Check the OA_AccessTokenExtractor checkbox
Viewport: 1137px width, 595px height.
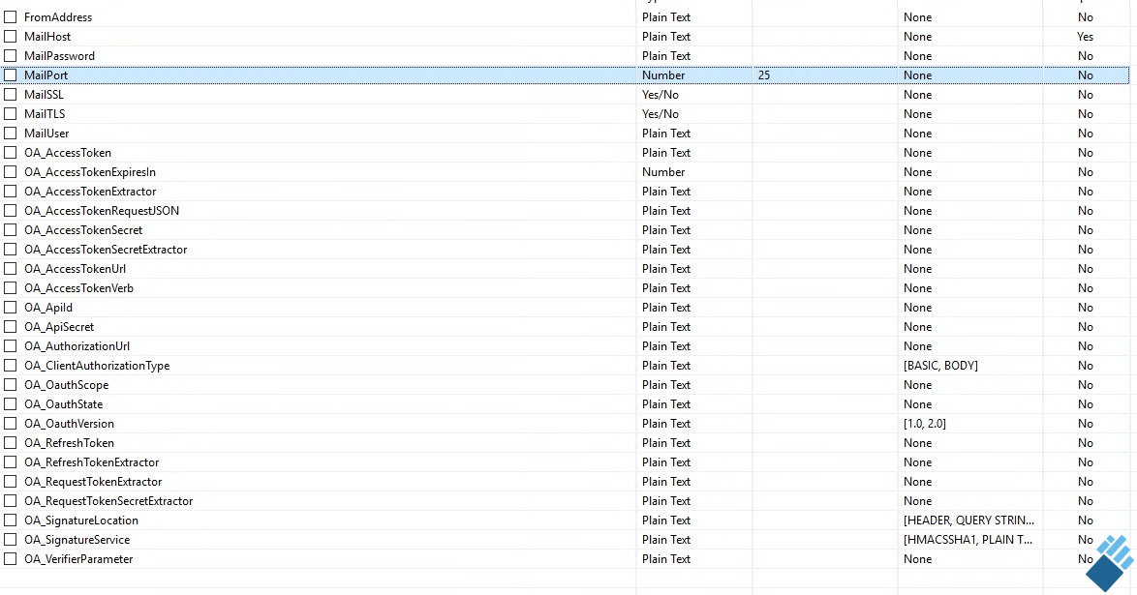click(x=10, y=192)
